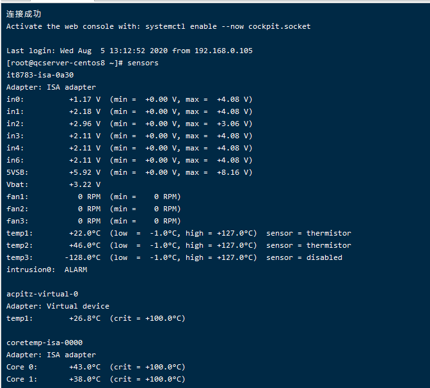
Task: Click the Core 0 temperature +43.0°C
Action: point(84,367)
